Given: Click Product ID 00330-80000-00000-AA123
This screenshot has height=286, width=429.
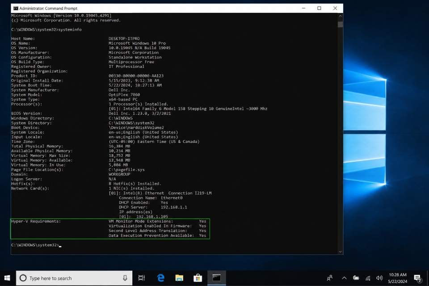Looking at the screenshot, I should tap(136, 76).
